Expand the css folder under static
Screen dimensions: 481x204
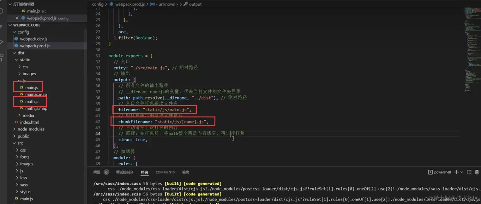[x=20, y=67]
